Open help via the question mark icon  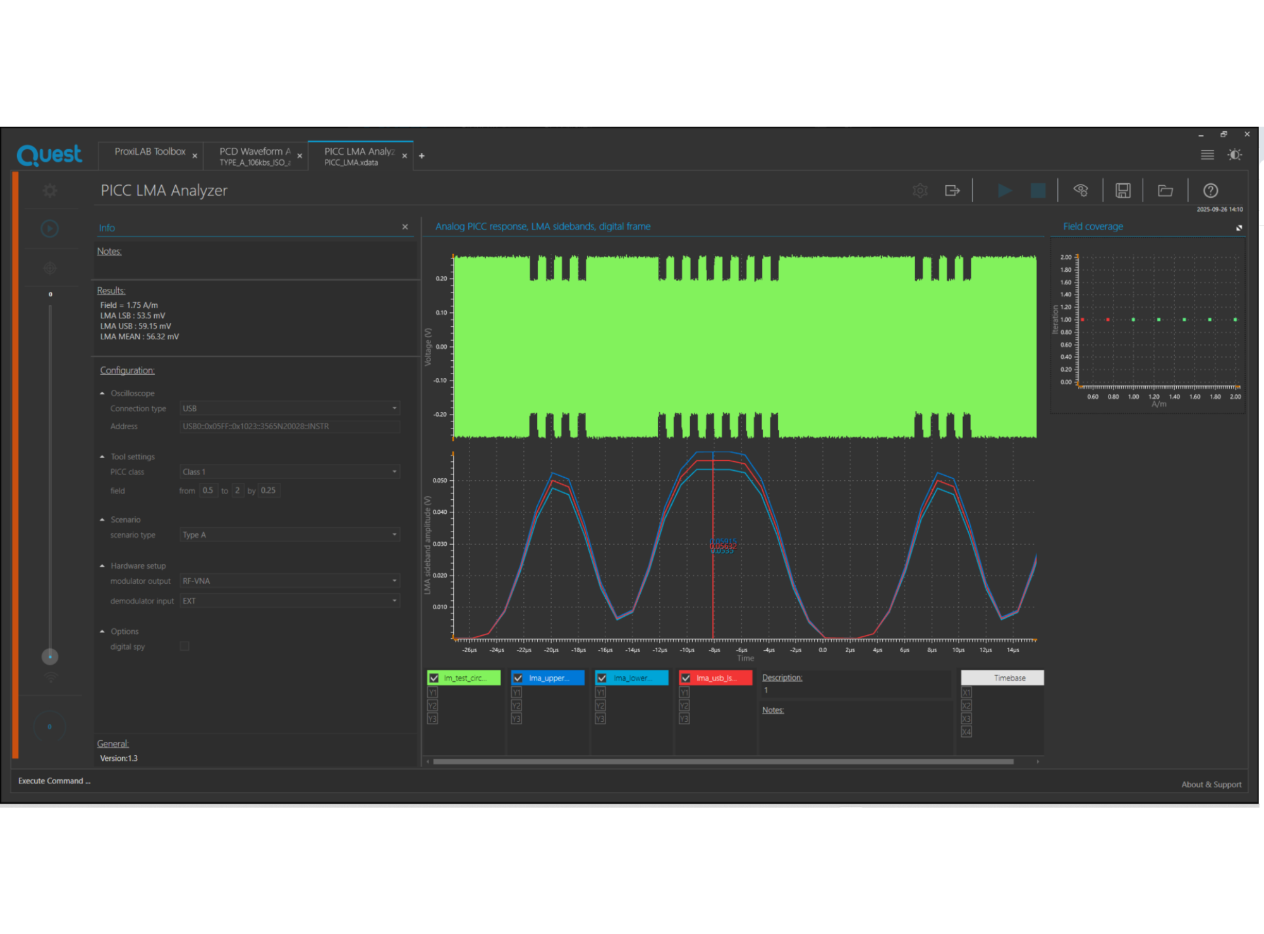[x=1210, y=190]
